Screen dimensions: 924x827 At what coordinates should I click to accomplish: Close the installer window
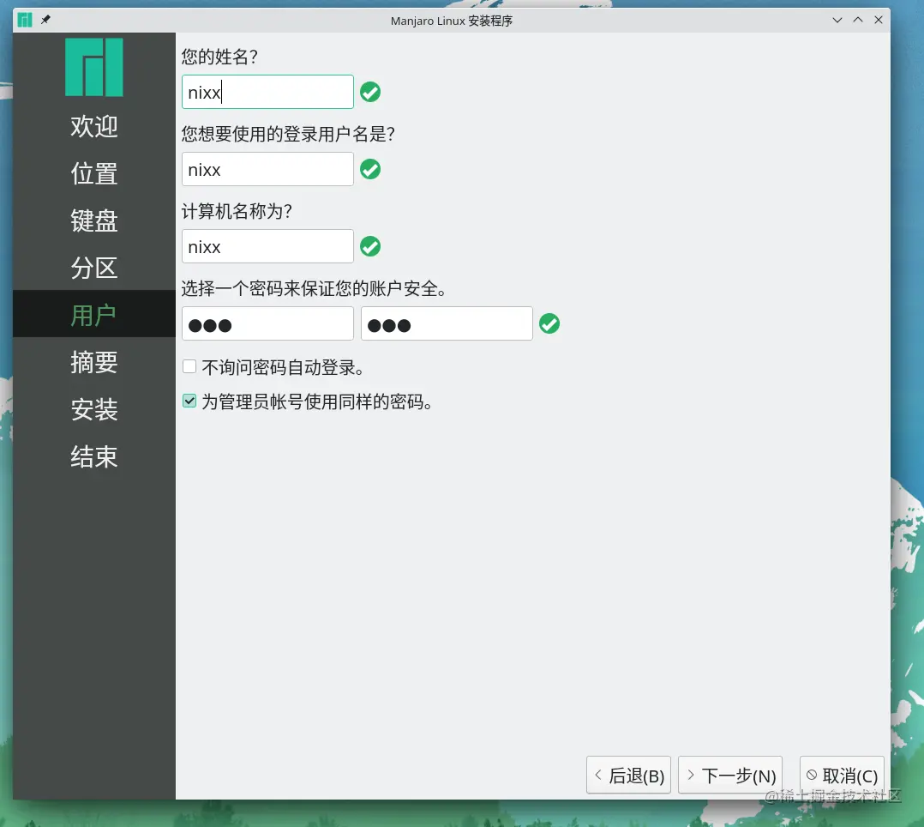click(879, 20)
